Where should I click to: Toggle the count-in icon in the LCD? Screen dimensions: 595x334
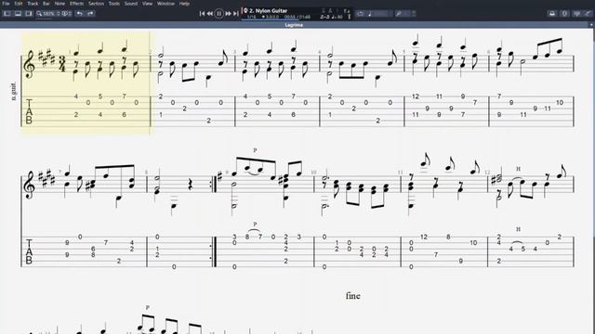pyautogui.click(x=324, y=10)
